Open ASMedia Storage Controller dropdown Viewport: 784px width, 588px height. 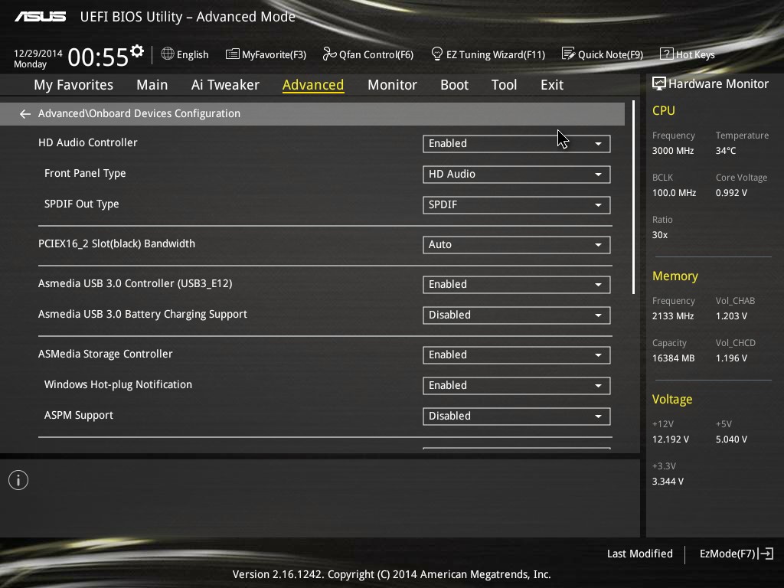pos(517,355)
